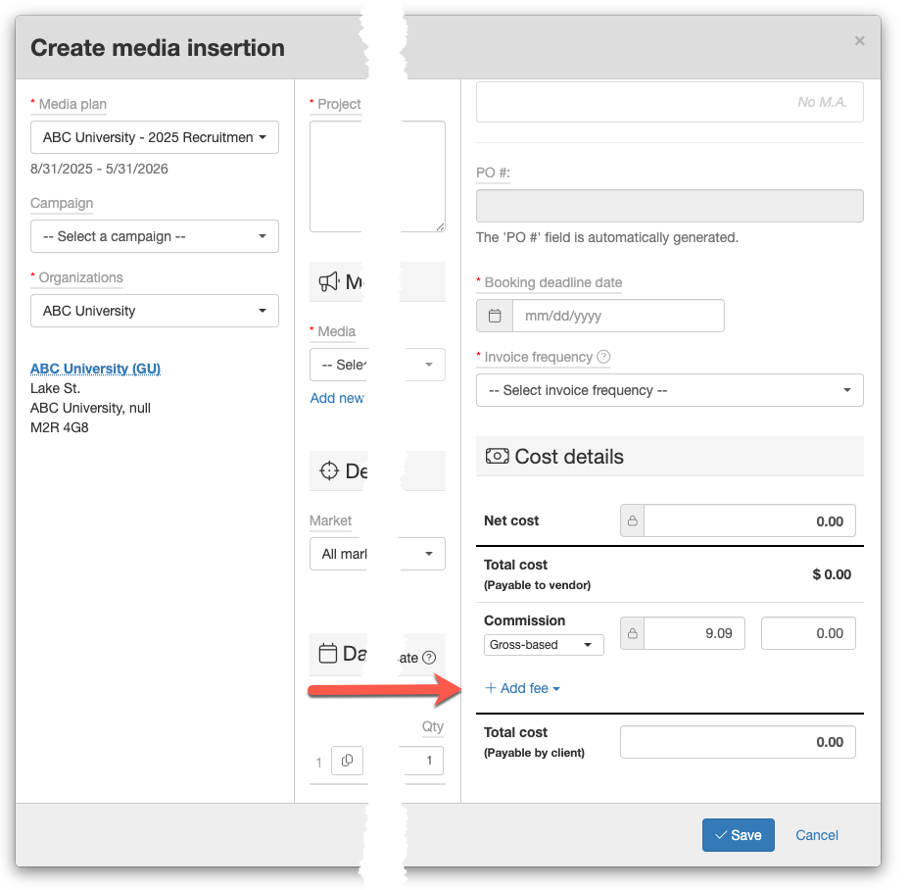Click the help icon in the Dates section
This screenshot has width=910, height=890.
tap(428, 658)
